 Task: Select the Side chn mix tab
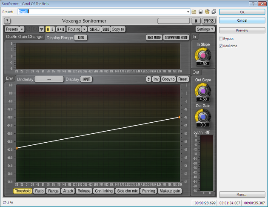127,191
